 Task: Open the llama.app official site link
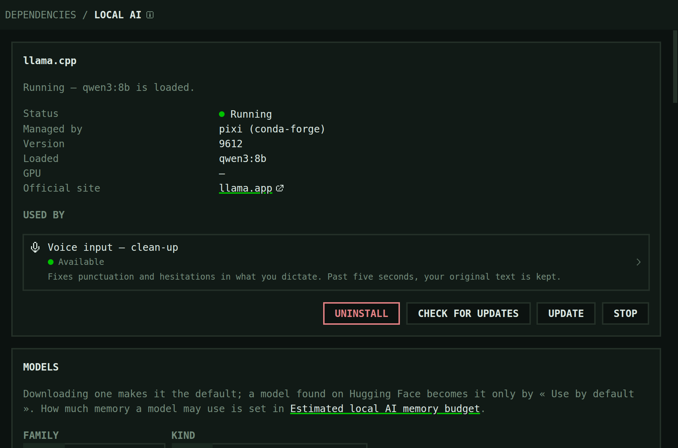tap(246, 188)
